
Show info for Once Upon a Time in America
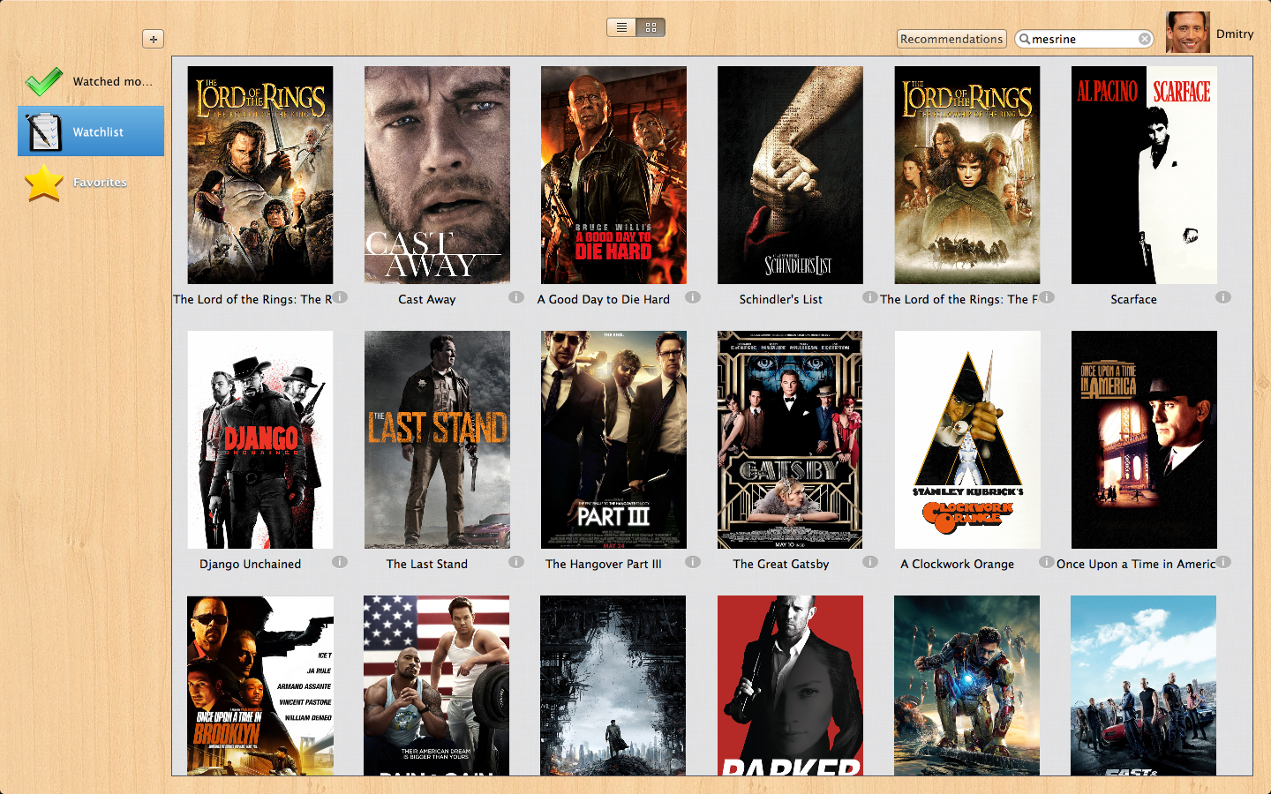1222,562
